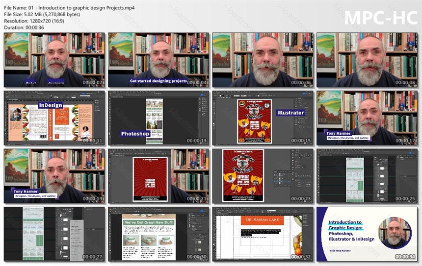Screen dimensions: 422x266
Task: Click the 'Introduction to Graphic Design:' title text
Action: pos(345,225)
